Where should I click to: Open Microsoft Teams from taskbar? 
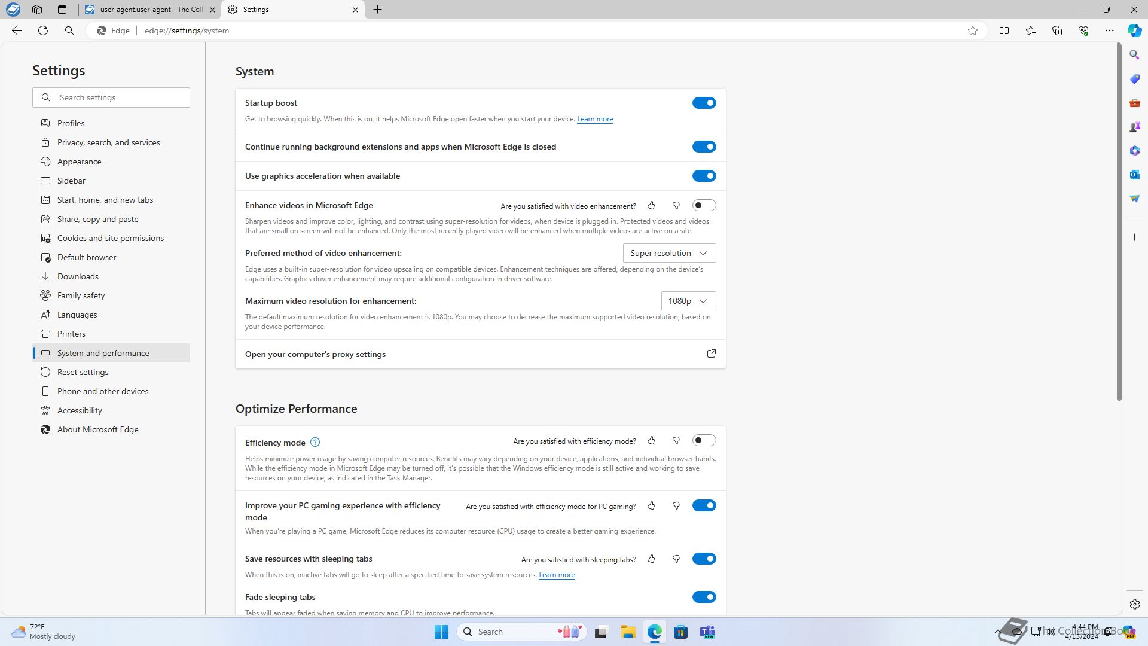(x=707, y=632)
